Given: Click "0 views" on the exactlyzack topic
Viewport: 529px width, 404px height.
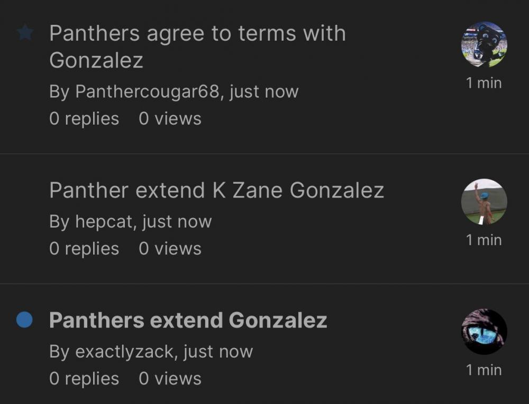Looking at the screenshot, I should coord(170,378).
